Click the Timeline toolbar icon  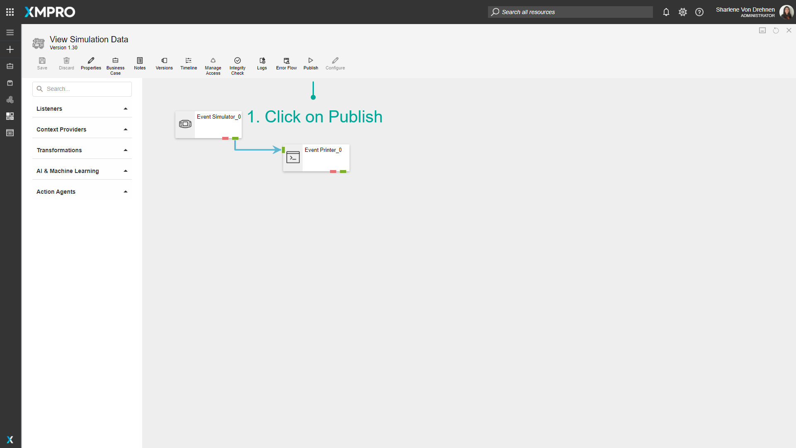click(188, 63)
